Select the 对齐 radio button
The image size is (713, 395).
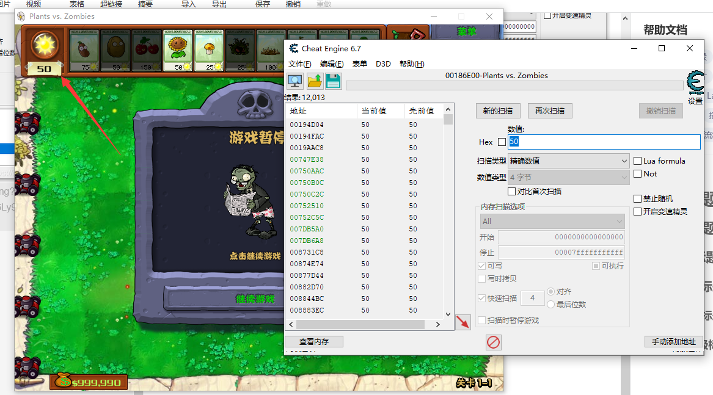(550, 291)
